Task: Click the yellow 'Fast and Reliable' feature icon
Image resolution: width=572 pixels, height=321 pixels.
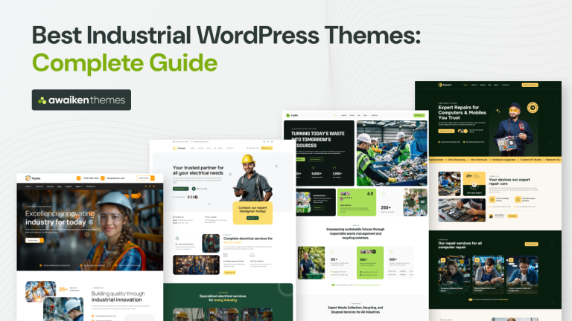Action: (x=492, y=199)
